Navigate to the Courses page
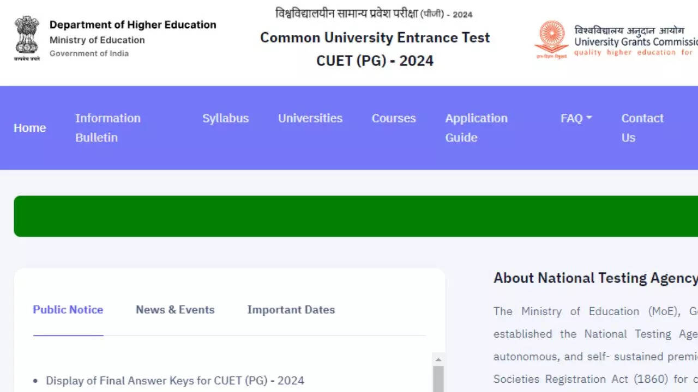The width and height of the screenshot is (698, 392). (x=394, y=118)
